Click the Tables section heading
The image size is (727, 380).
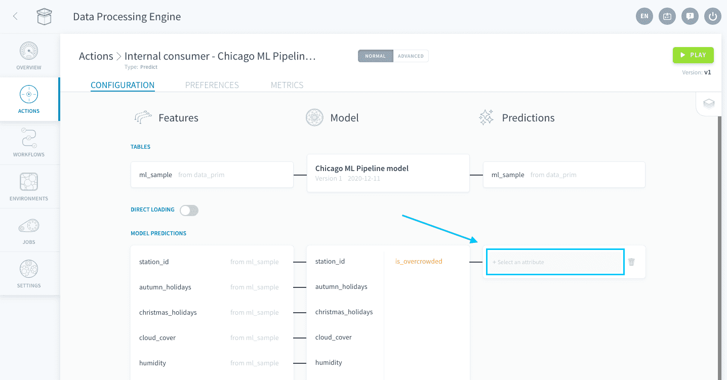(141, 147)
